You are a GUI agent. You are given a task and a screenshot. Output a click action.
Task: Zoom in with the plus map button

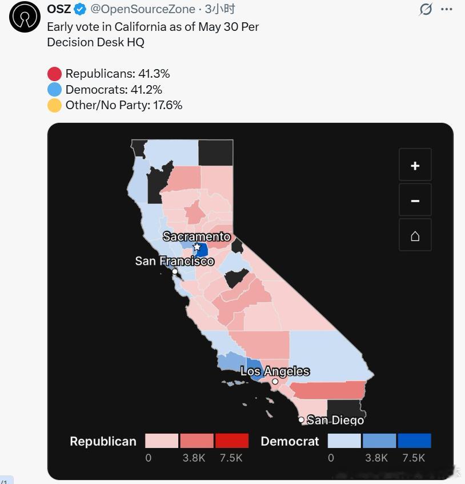click(415, 165)
